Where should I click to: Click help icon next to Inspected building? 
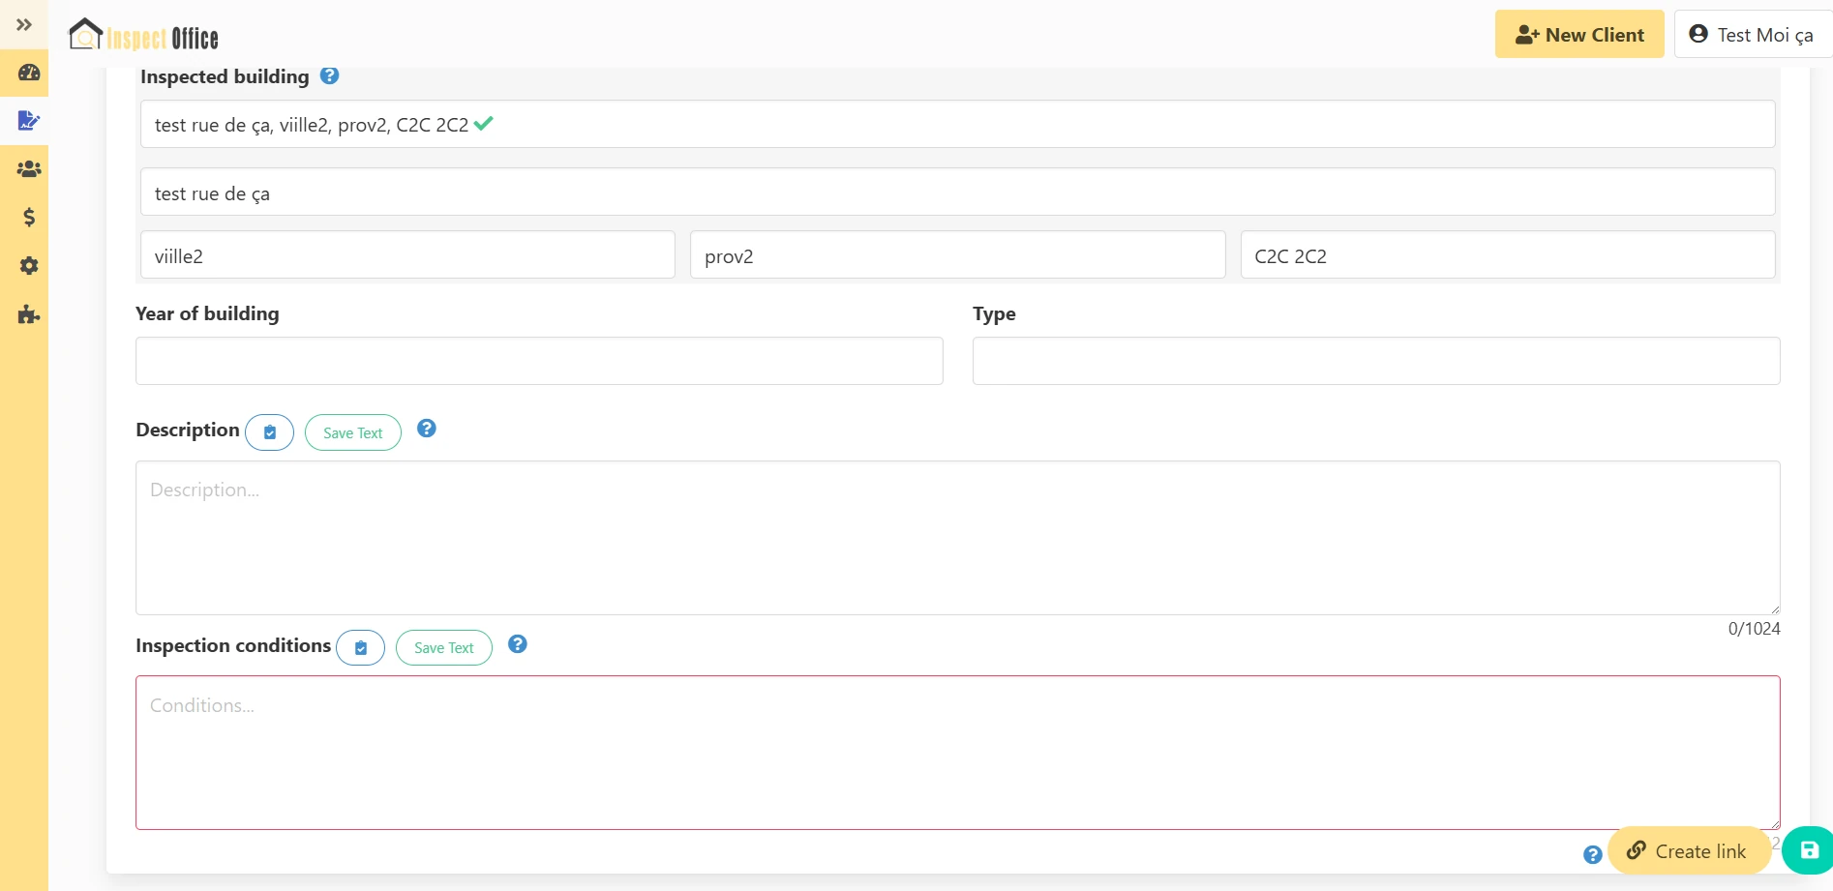coord(329,75)
